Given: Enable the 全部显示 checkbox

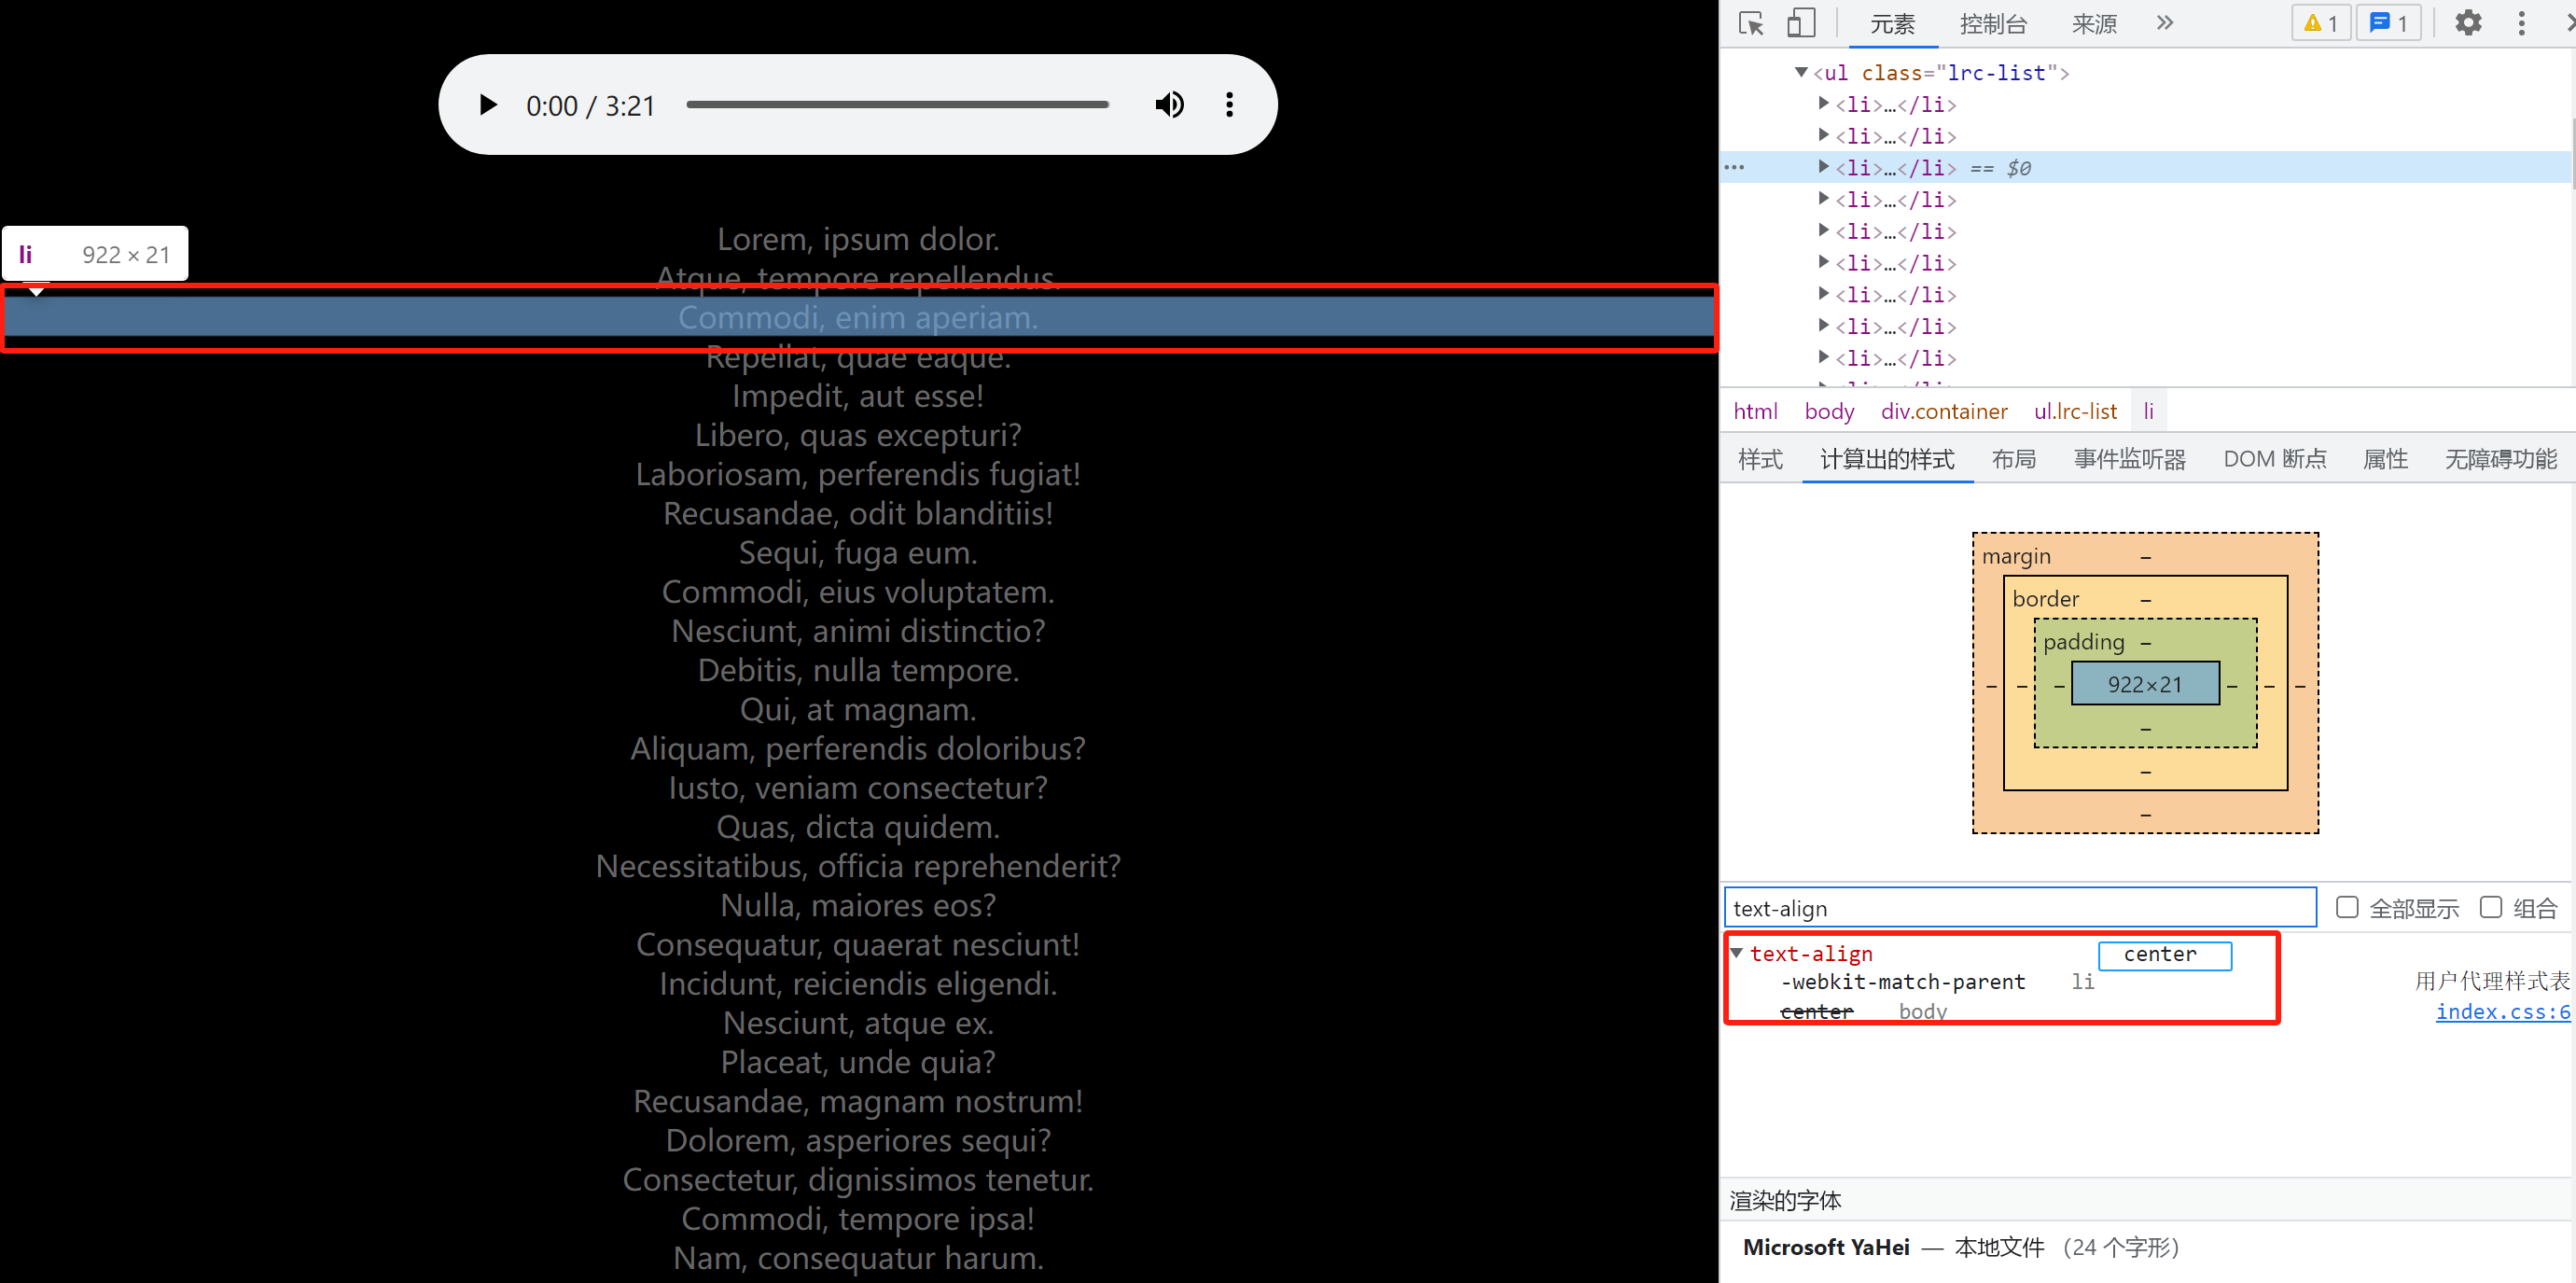Looking at the screenshot, I should 2346,907.
